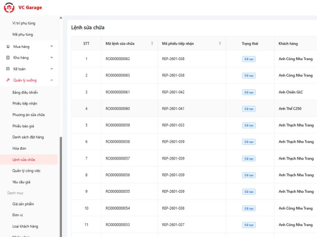
Task: Expand the Kho hàng menu chevron
Action: click(52, 58)
